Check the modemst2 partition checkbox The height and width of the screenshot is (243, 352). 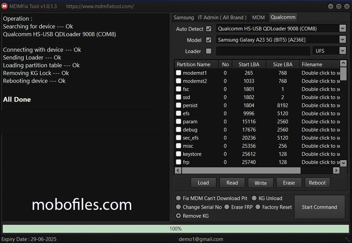[x=179, y=81]
